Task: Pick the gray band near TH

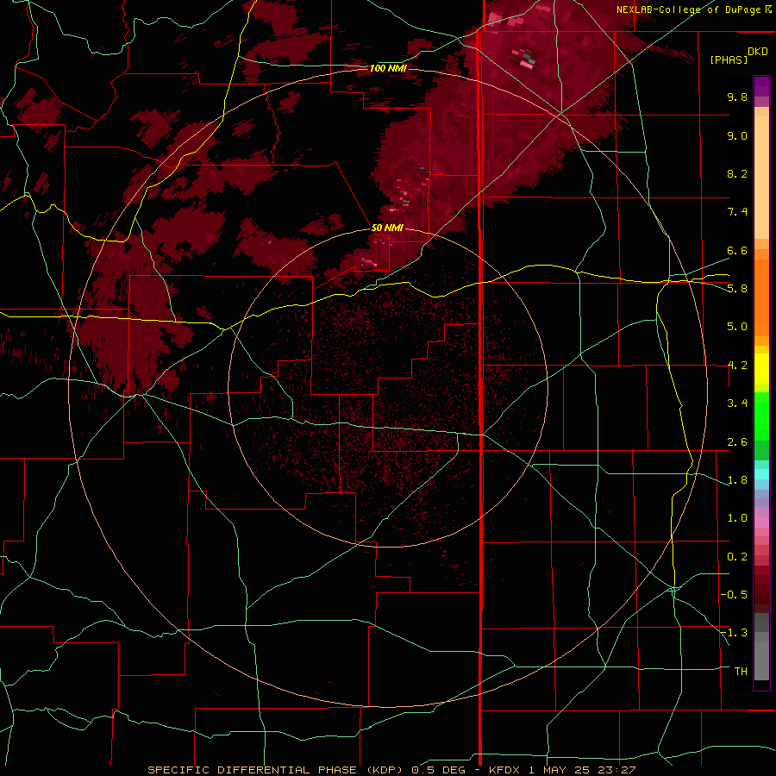Action: click(x=761, y=660)
